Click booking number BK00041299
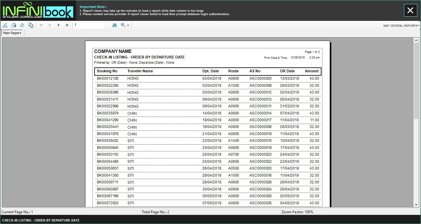This screenshot has width=421, height=224. 108,120
